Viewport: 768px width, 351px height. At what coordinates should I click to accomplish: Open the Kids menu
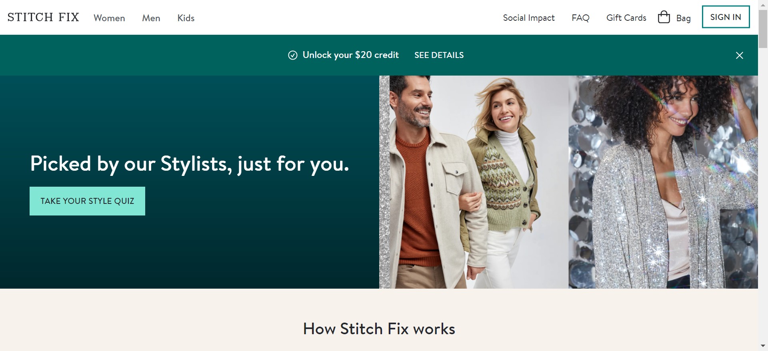[x=186, y=18]
